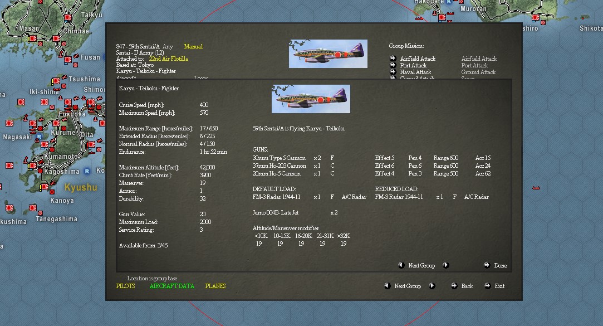The height and width of the screenshot is (326, 603).
Task: Click the airplane icon beside Fusan label
Action: (x=76, y=56)
